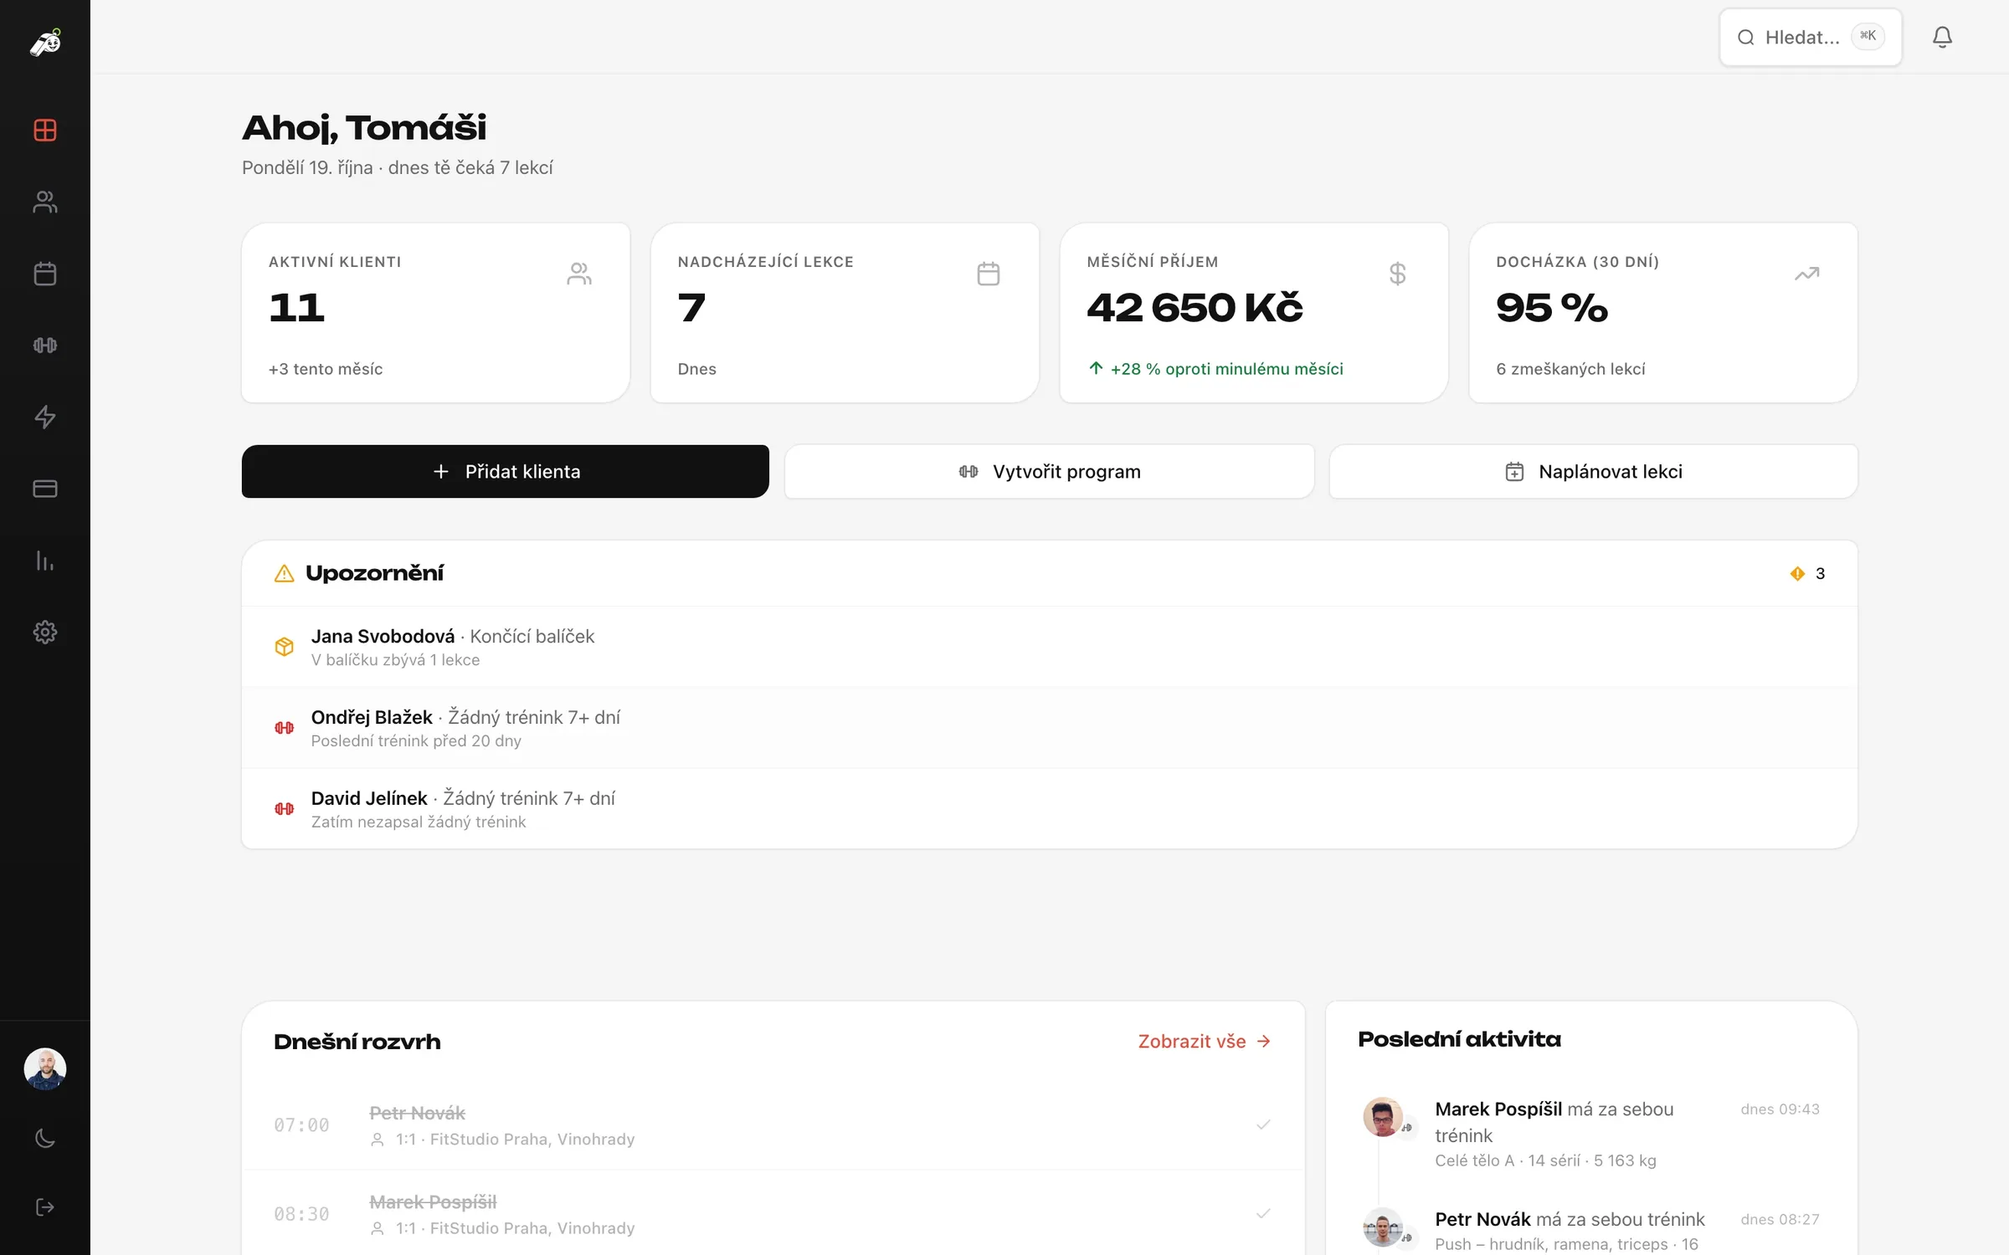
Task: Click the alert count badge showing 3
Action: [x=1807, y=573]
